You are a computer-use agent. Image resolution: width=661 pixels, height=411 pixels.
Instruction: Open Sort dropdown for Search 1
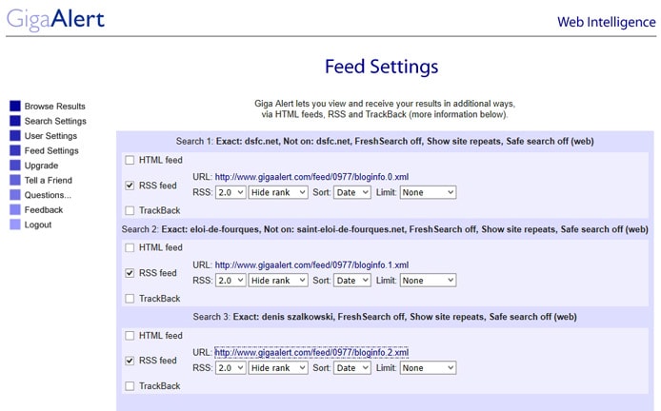352,192
